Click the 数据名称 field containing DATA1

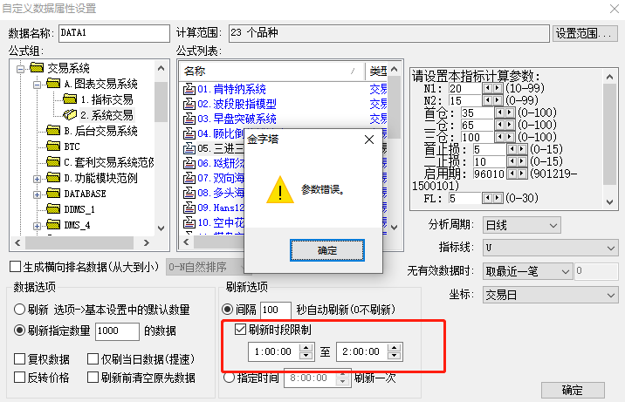[x=114, y=33]
